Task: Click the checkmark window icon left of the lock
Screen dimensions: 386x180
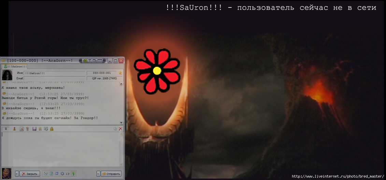Action: click(46, 129)
